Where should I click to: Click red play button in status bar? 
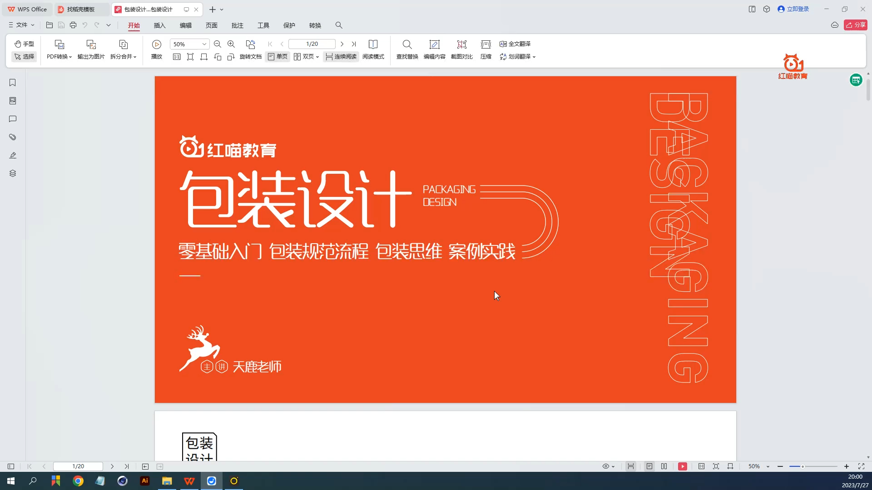tap(683, 466)
